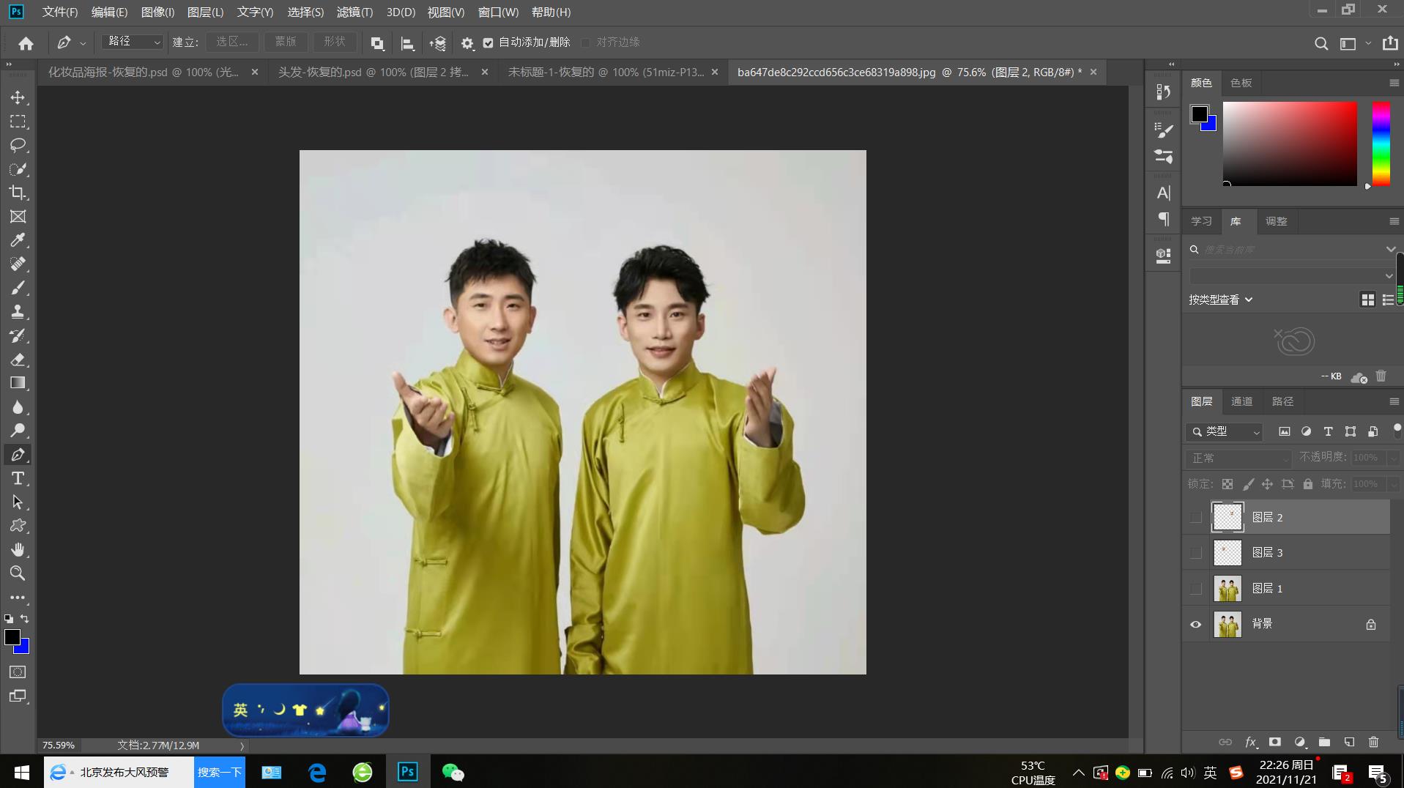Click foreground color swatch in Color panel

tap(1199, 114)
